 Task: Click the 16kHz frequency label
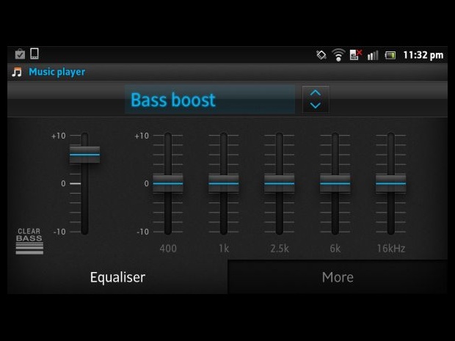pyautogui.click(x=391, y=249)
